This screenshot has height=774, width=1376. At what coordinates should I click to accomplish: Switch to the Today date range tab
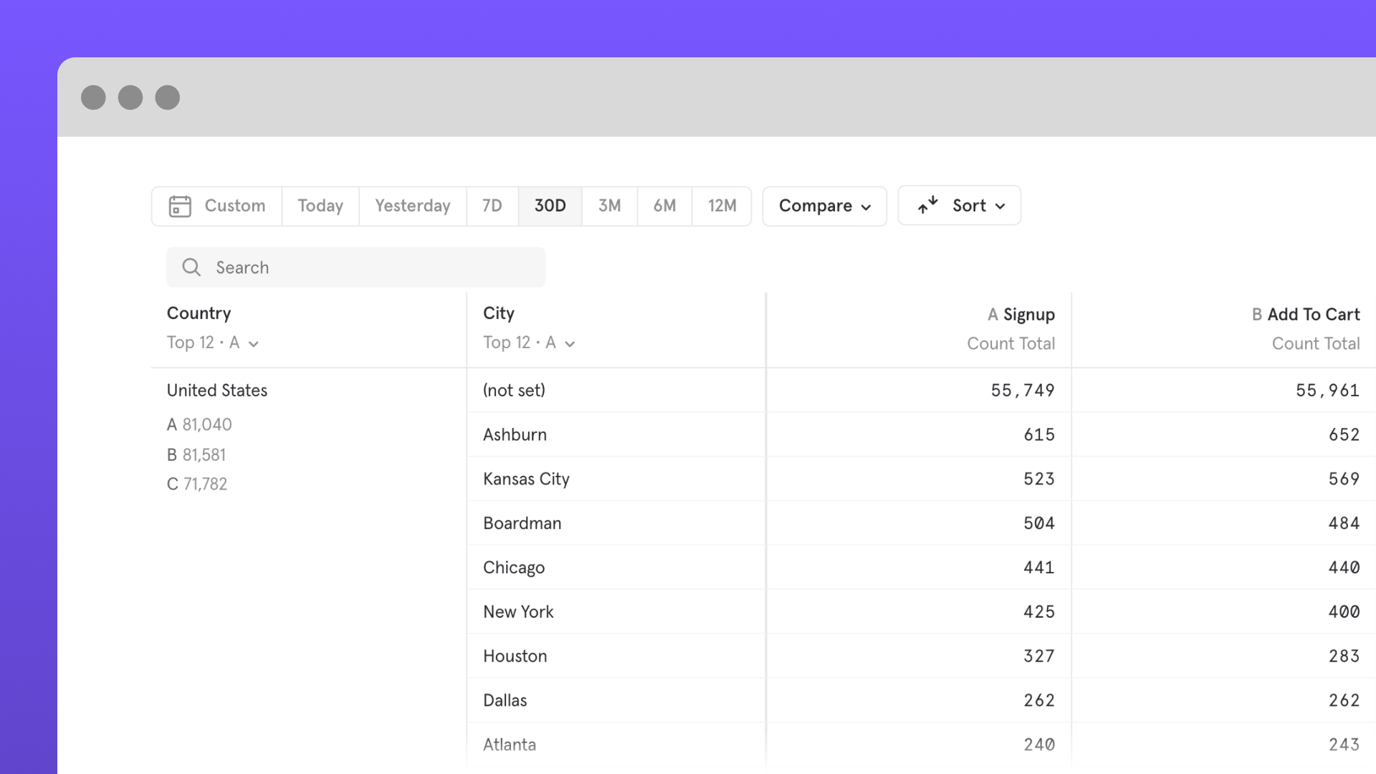click(x=320, y=206)
